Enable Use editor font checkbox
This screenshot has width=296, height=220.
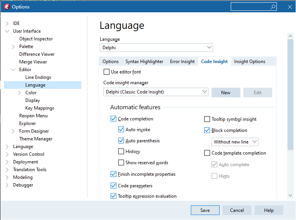(x=106, y=72)
